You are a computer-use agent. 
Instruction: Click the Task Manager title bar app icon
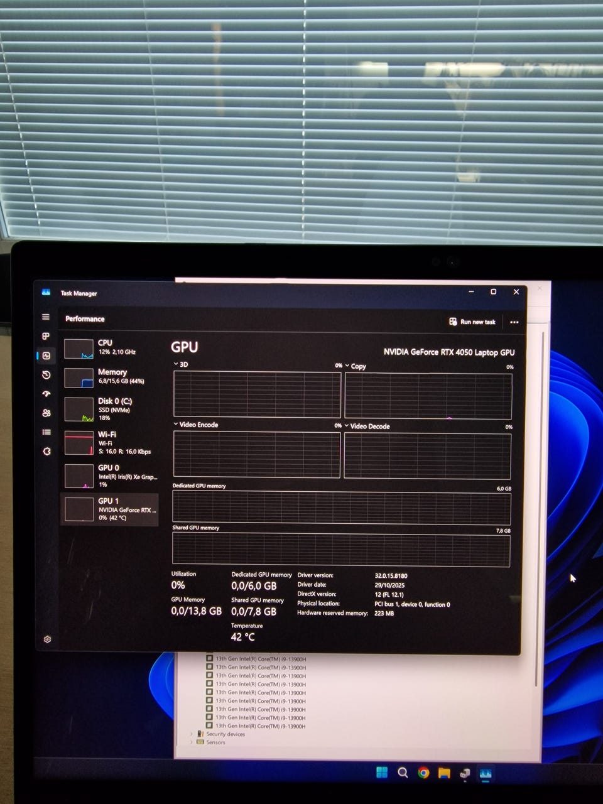click(x=46, y=292)
